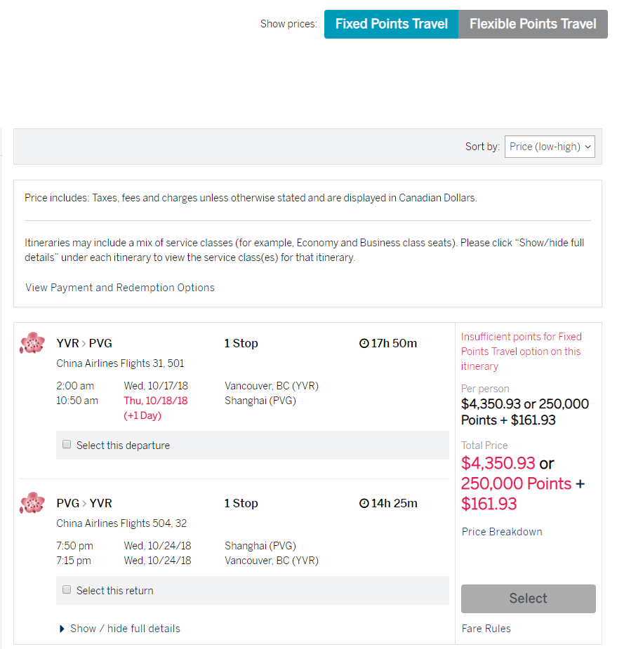This screenshot has width=617, height=649.
Task: Click the China Airlines logo for the YVR to PVG flight
Action: tap(32, 342)
